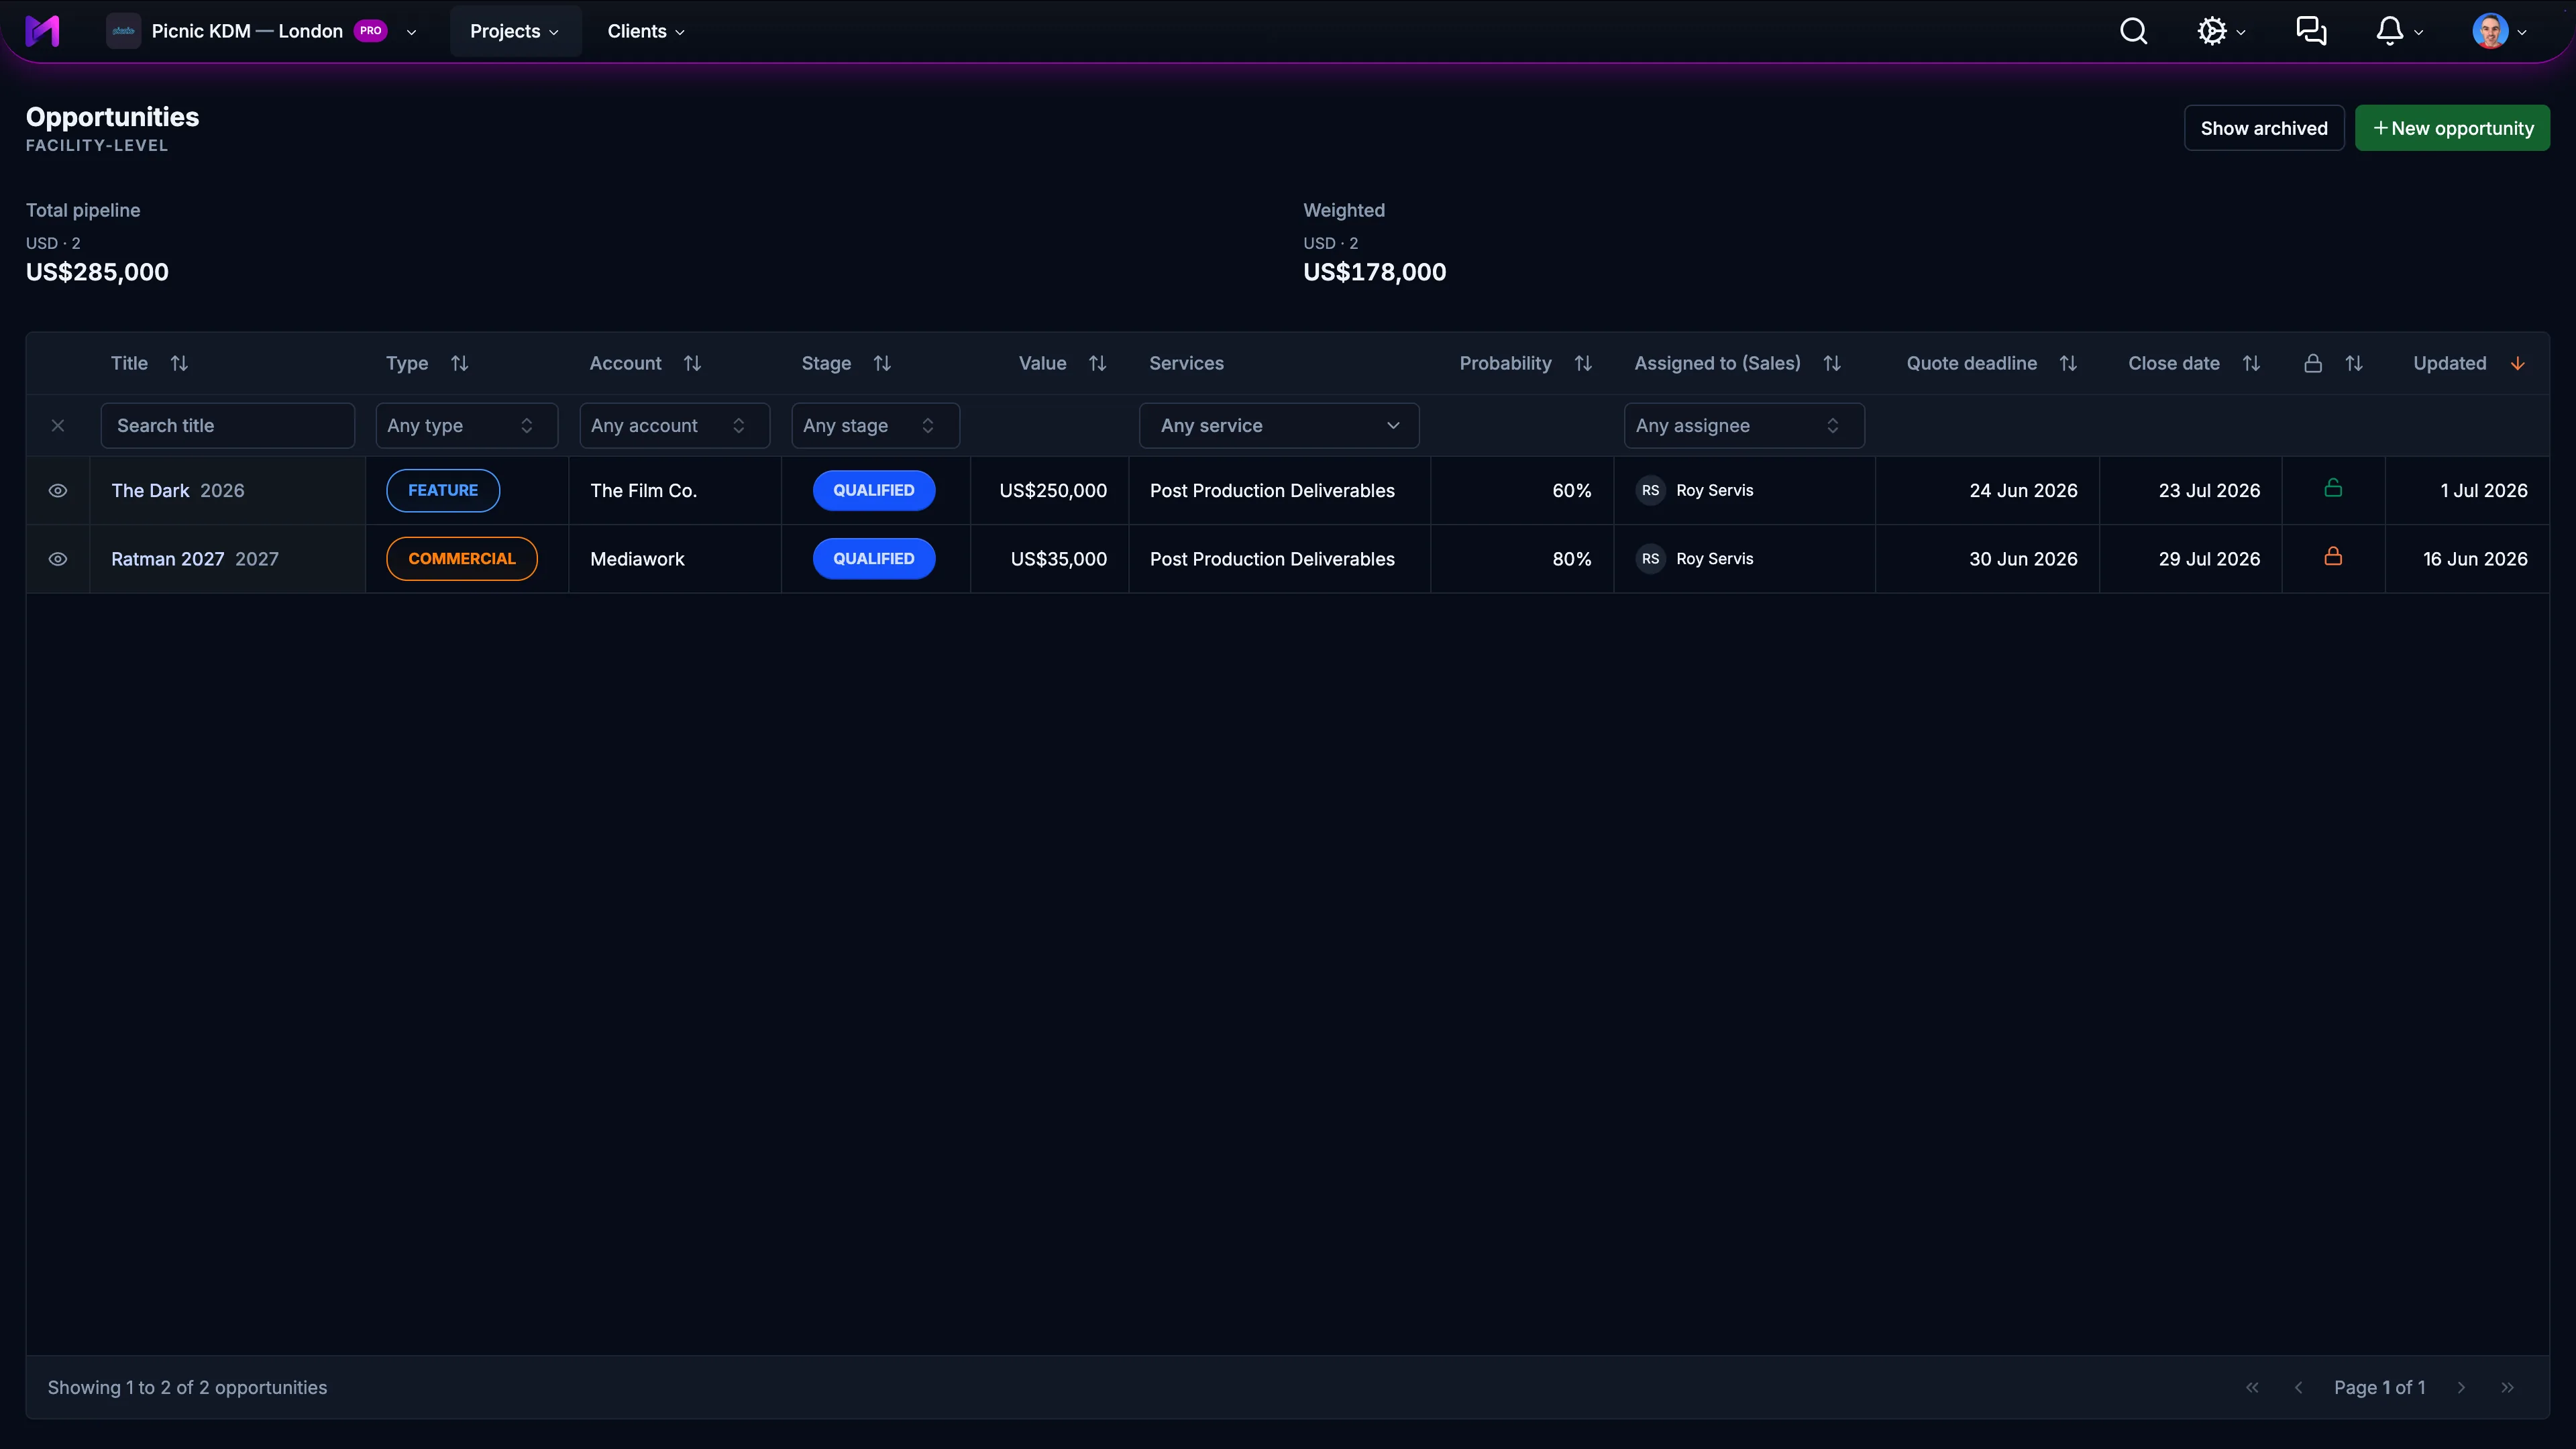Click the purple M app logo
Image resolution: width=2576 pixels, height=1449 pixels.
tap(42, 31)
